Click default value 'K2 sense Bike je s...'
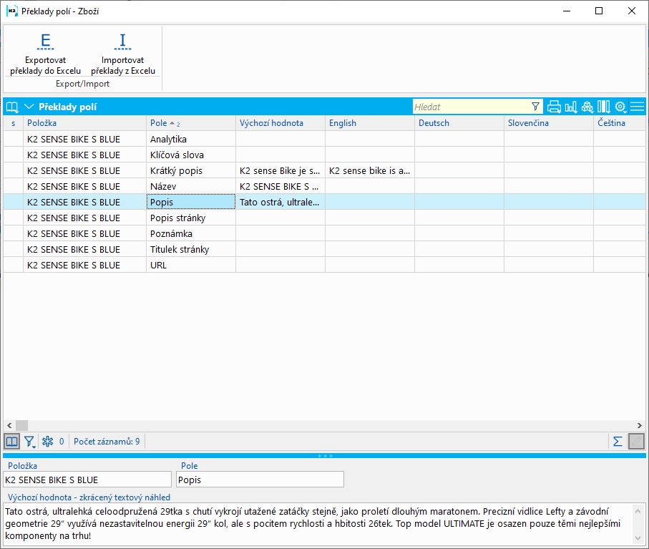This screenshot has height=549, width=649. click(280, 170)
